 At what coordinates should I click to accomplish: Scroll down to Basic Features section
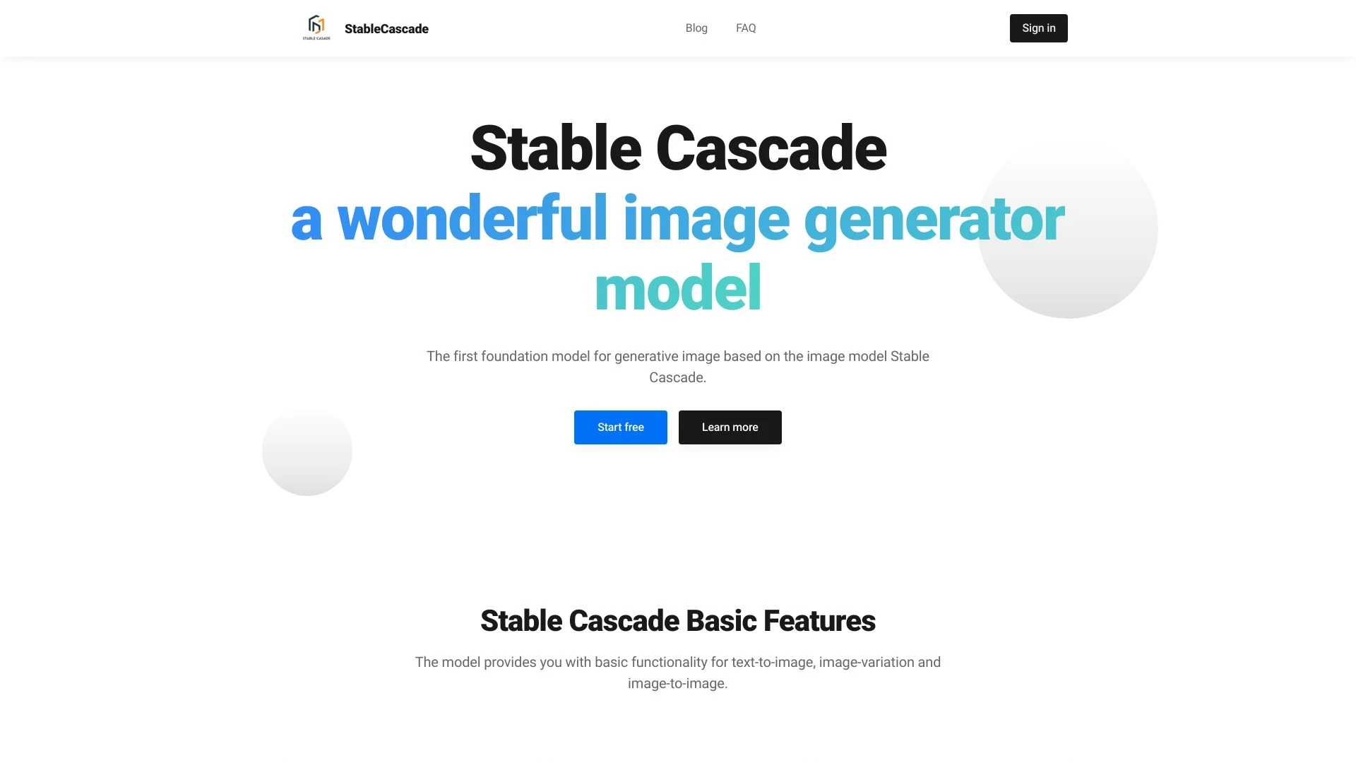(677, 620)
